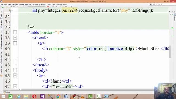Click the colspan="2" attribute on line 40
Viewport: 176px width, 99px height.
(x=61, y=49)
